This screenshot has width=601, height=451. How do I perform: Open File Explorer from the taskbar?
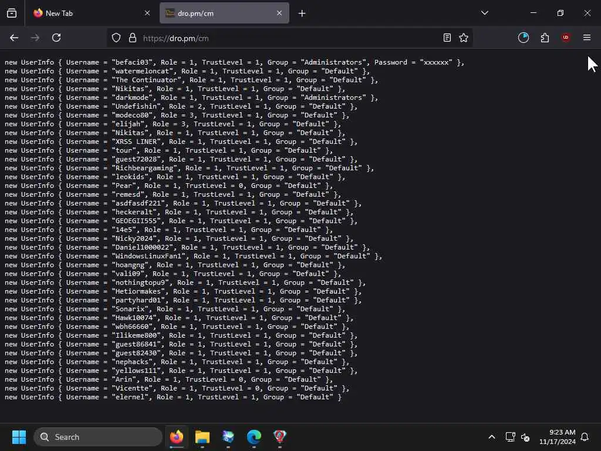(x=202, y=437)
